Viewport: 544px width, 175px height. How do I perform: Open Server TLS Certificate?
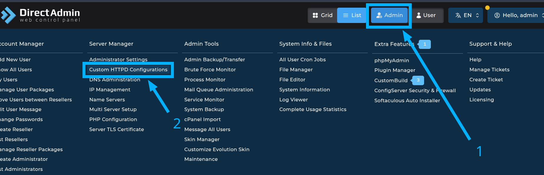tap(116, 129)
